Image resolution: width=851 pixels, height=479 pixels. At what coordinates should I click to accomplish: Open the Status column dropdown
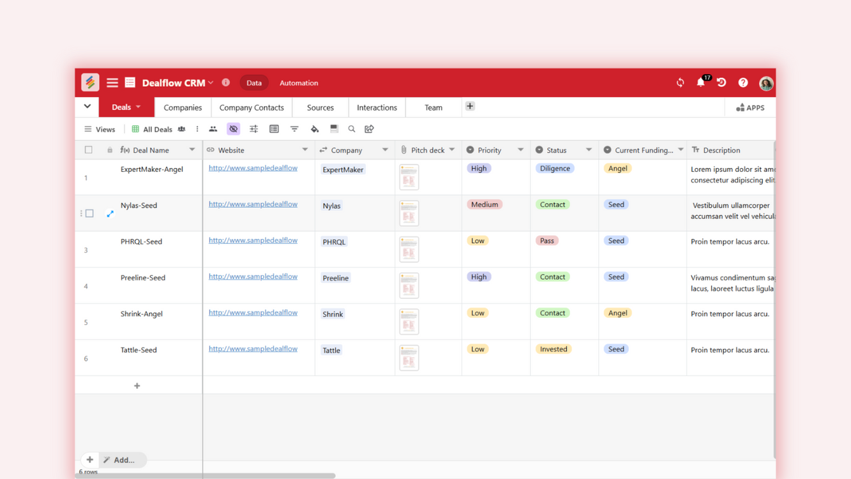[589, 150]
